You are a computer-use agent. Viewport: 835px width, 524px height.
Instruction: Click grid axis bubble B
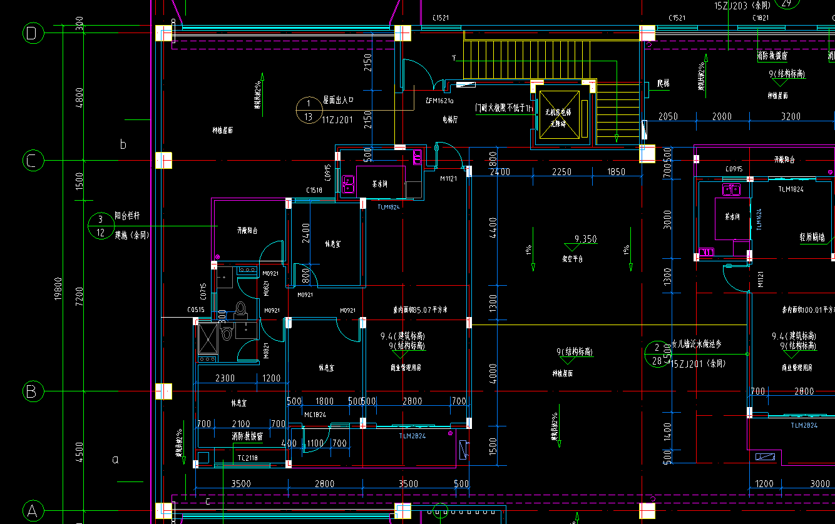(x=33, y=392)
